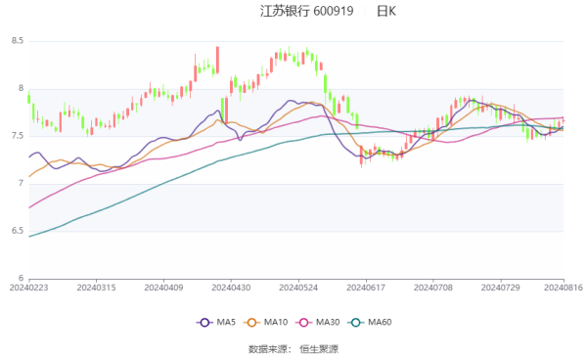Click the 20240816 date label
The height and width of the screenshot is (356, 587).
pos(564,288)
